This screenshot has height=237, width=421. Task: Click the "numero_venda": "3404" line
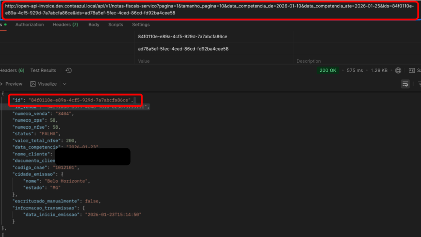(43, 114)
